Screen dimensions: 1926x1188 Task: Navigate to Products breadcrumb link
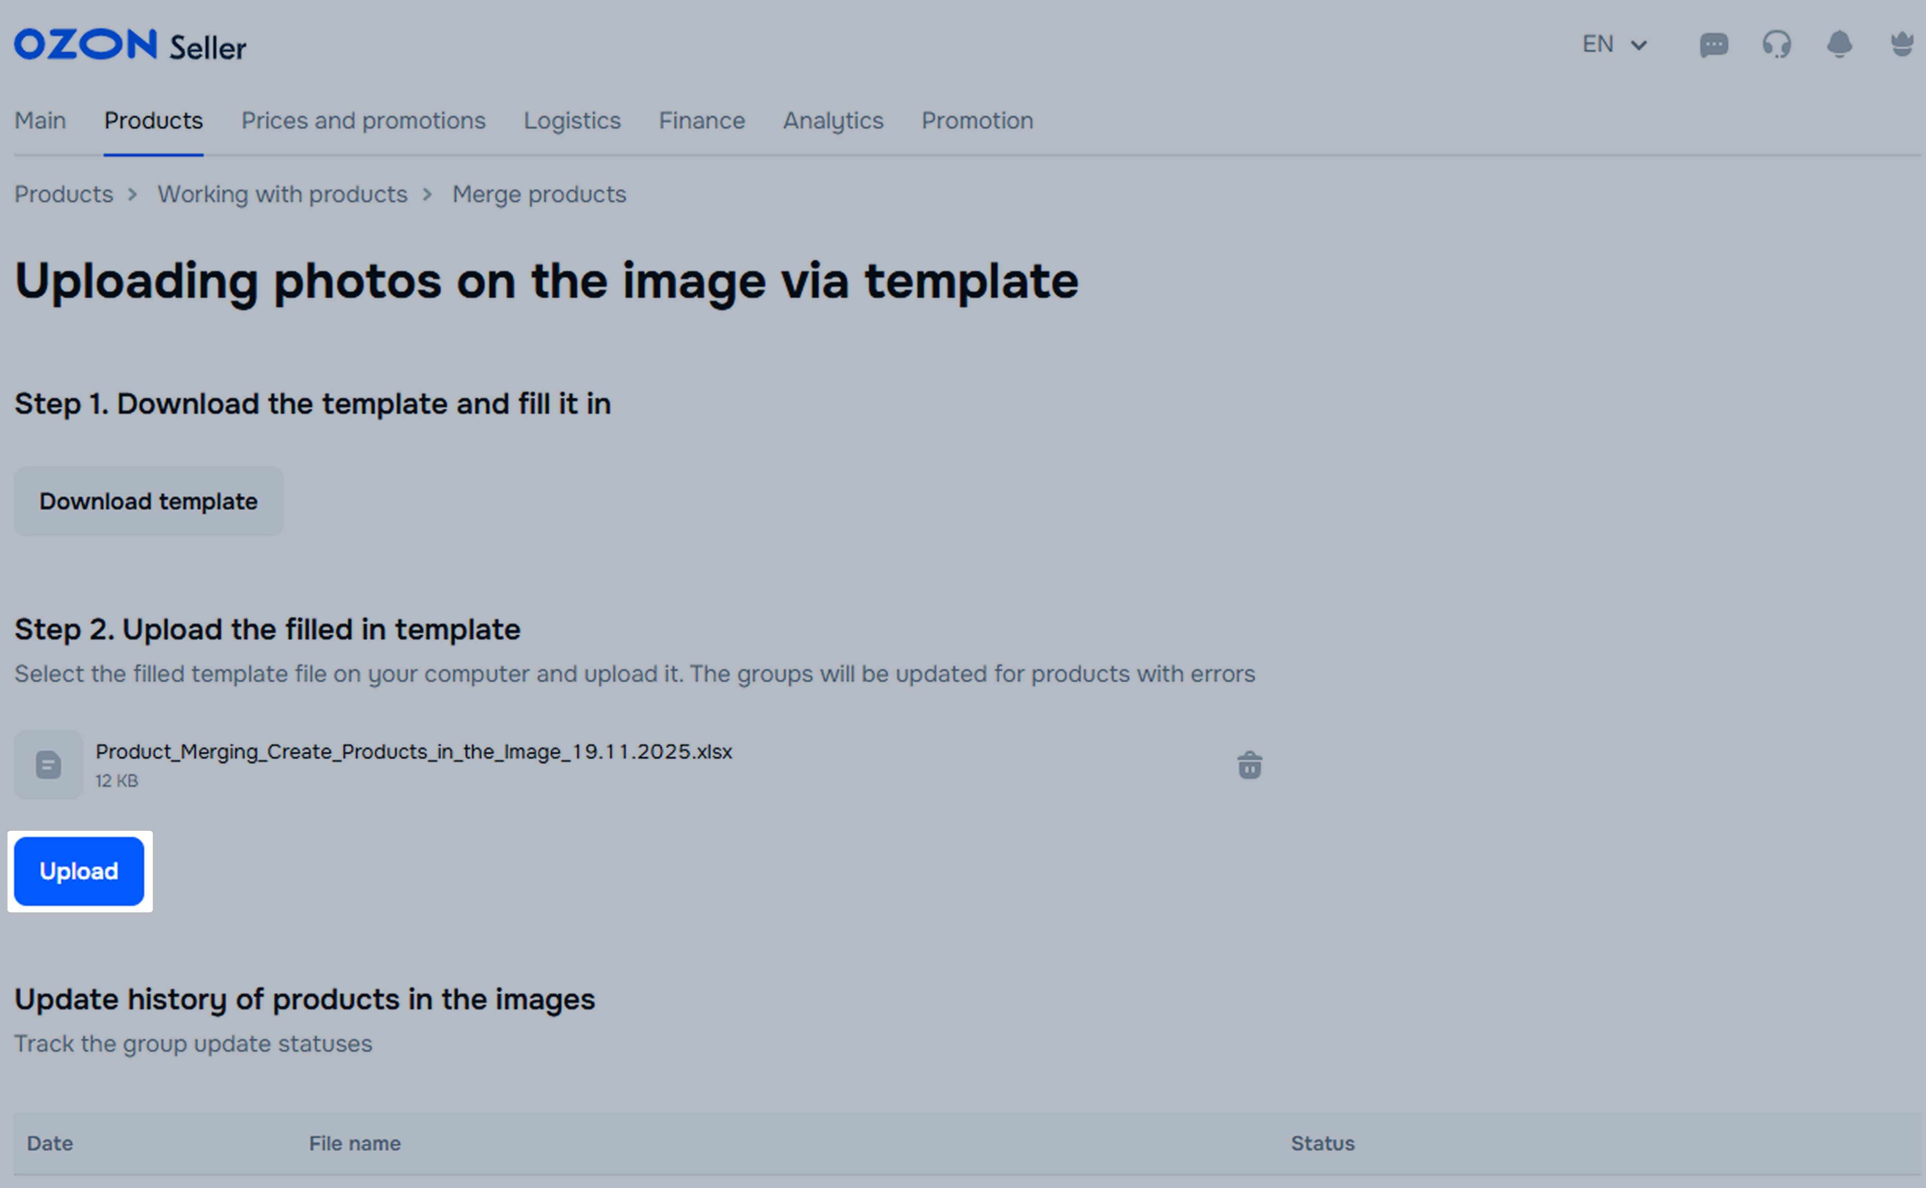(64, 194)
